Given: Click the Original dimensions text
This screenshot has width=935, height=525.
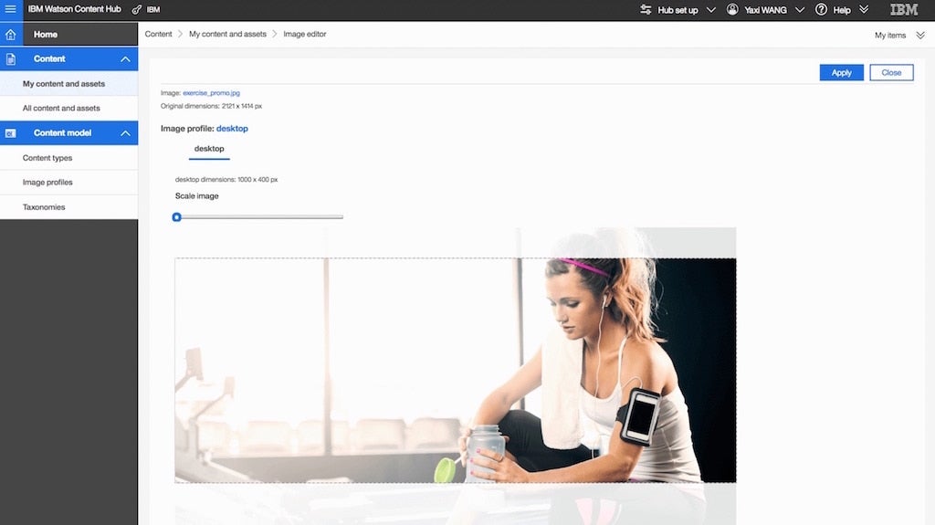Looking at the screenshot, I should [x=211, y=106].
